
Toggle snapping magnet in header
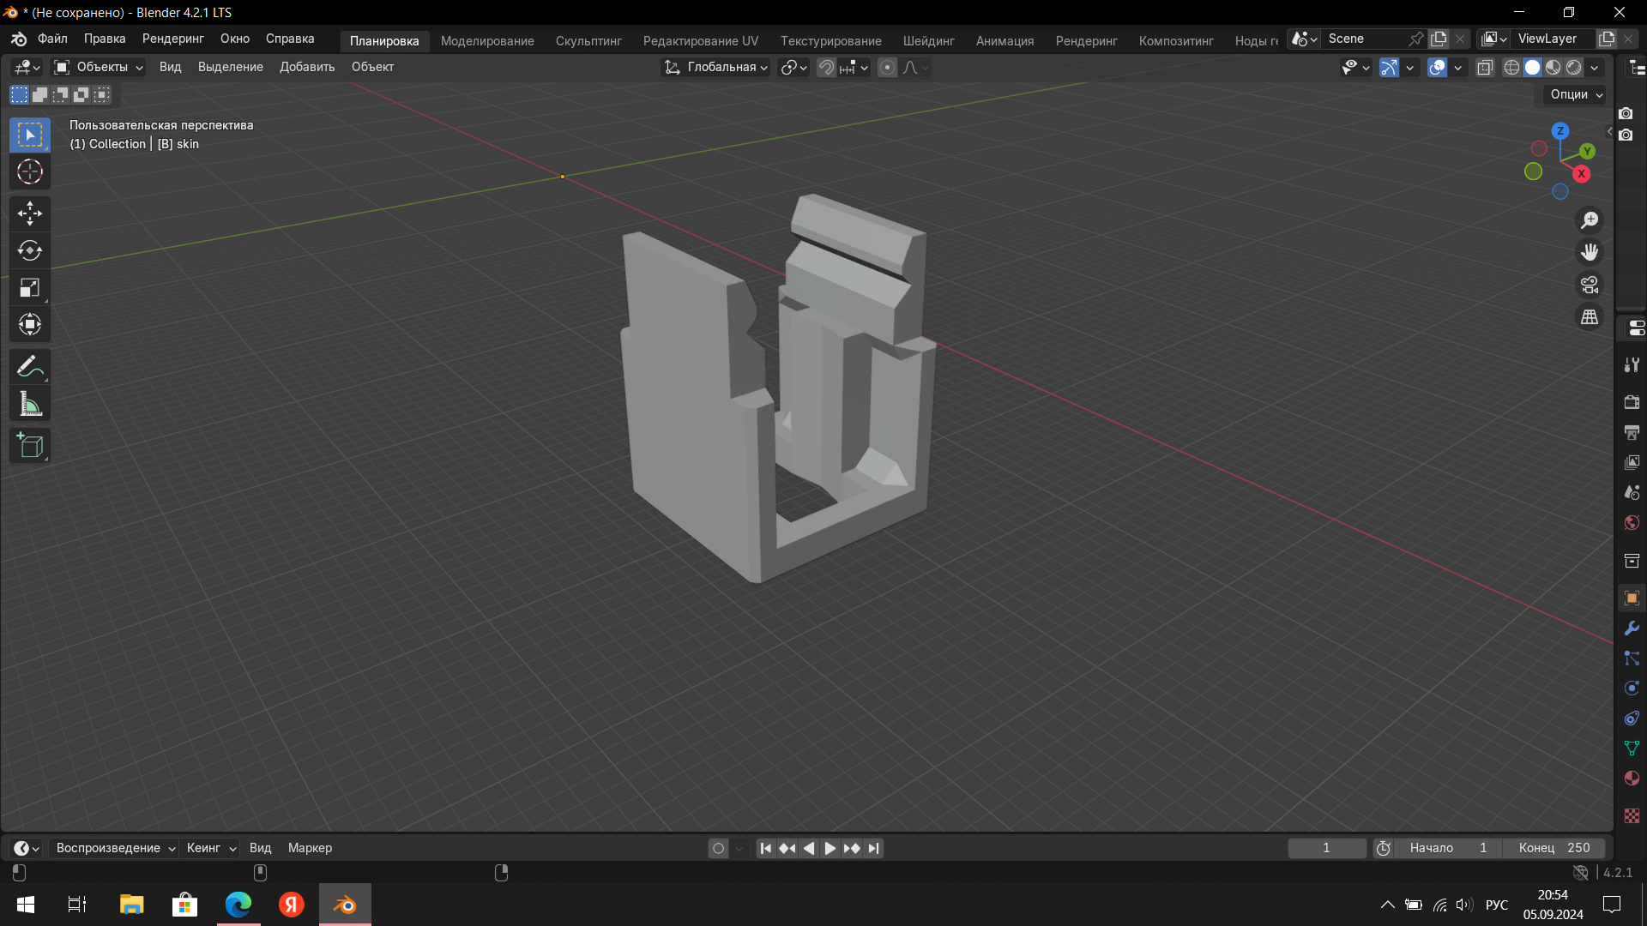[x=826, y=67]
